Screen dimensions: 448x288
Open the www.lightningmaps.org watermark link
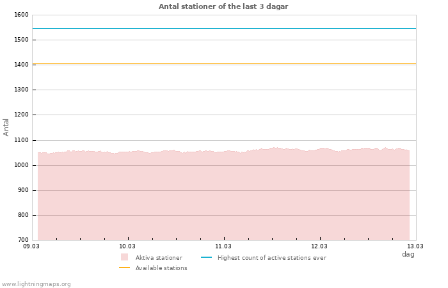tap(36, 284)
